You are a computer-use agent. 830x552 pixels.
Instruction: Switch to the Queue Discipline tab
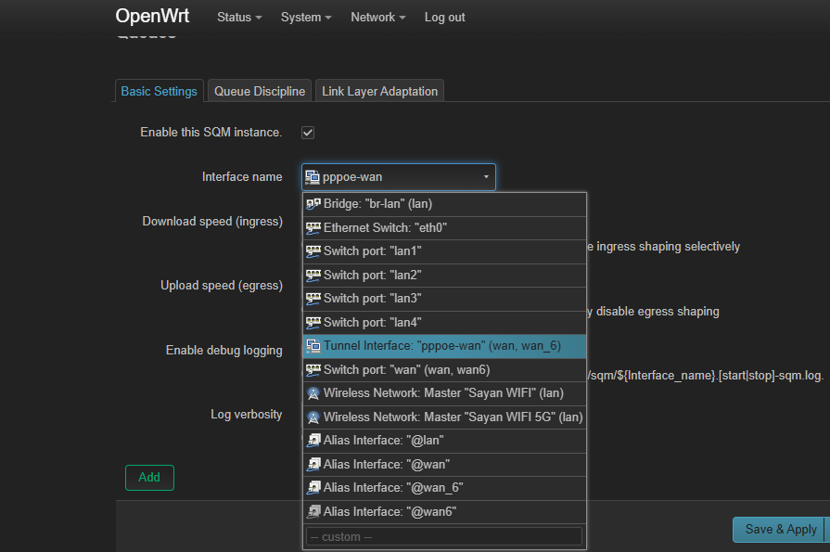[259, 91]
